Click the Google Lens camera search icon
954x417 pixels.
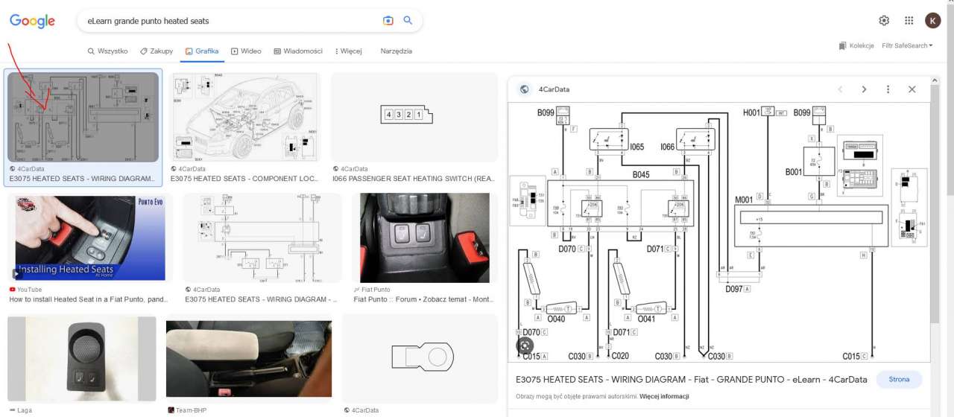(x=388, y=21)
